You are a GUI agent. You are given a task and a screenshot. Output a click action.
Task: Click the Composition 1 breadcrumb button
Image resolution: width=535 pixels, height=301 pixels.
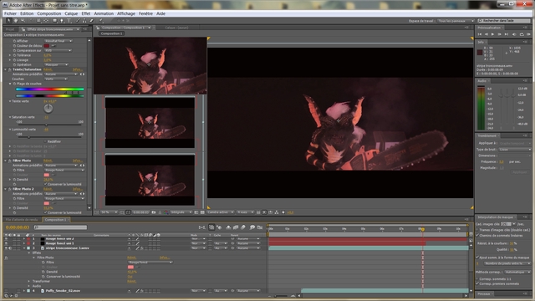click(x=111, y=33)
